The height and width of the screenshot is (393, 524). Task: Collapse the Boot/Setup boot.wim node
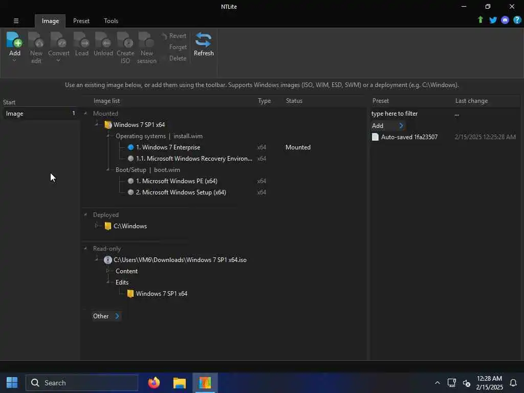coord(108,170)
